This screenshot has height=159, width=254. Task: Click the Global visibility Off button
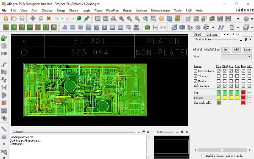click(236, 50)
